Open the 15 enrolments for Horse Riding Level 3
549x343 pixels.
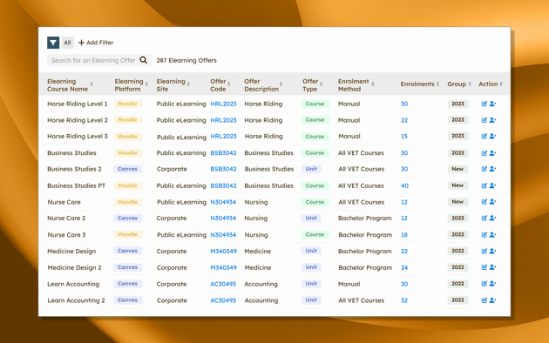(x=404, y=137)
